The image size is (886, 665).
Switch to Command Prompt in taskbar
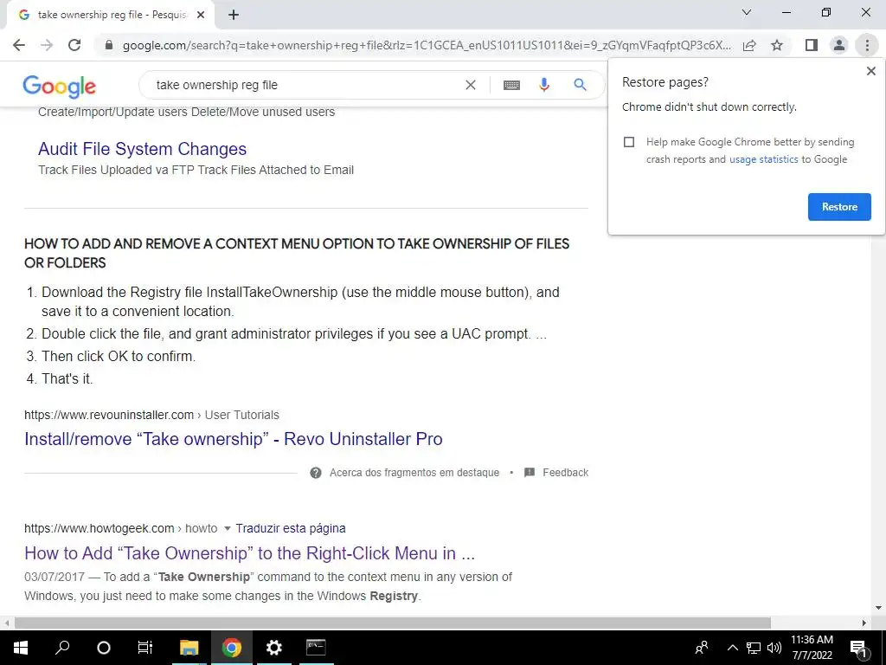(x=316, y=648)
